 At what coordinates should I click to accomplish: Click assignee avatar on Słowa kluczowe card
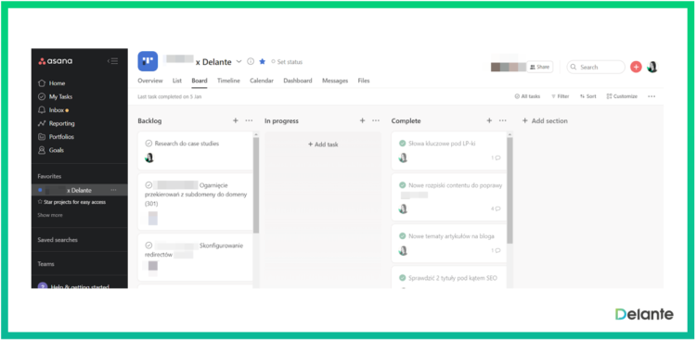403,157
